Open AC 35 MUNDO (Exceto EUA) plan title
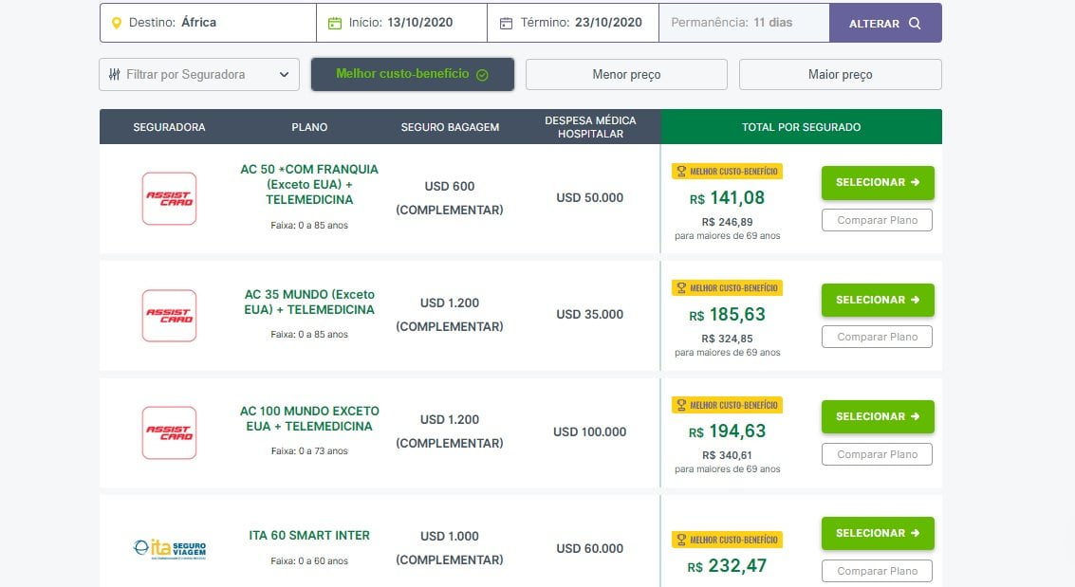 pyautogui.click(x=309, y=303)
